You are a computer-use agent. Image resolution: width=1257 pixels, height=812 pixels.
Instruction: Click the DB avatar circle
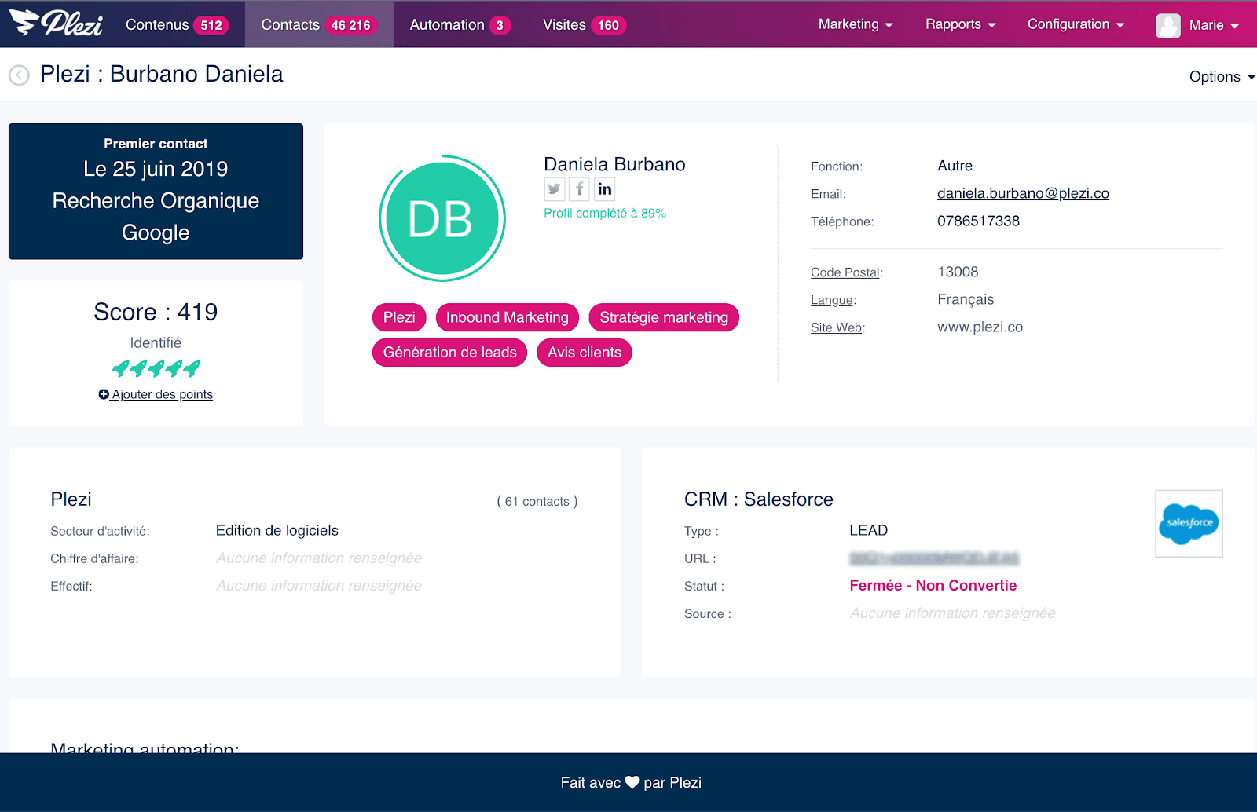442,218
